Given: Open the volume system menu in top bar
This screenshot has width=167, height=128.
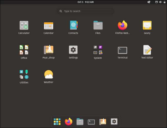Looking at the screenshot, I should [x=160, y=2].
